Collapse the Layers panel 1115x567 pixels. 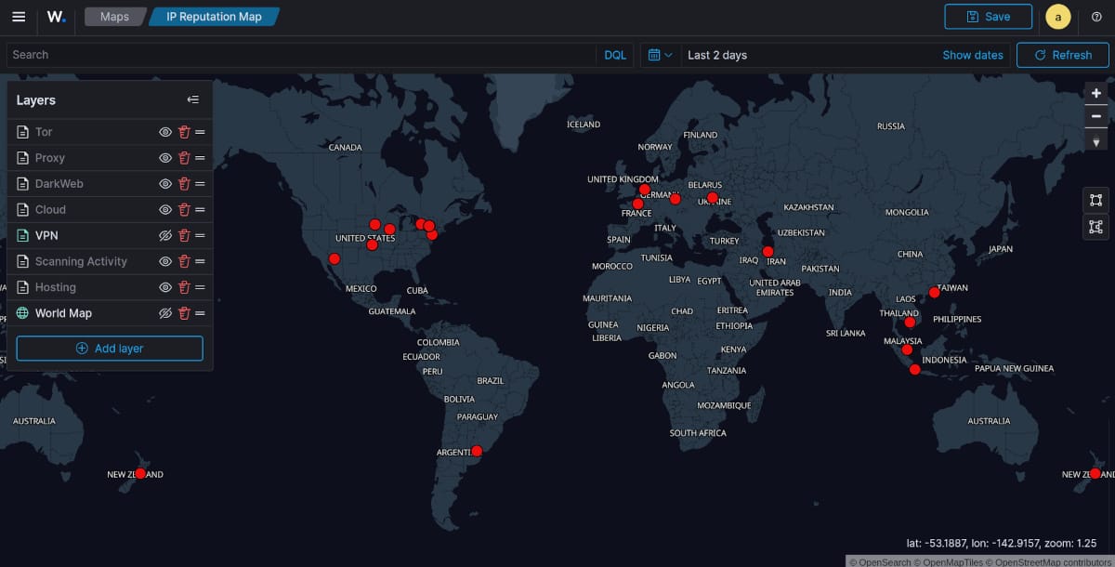point(192,100)
